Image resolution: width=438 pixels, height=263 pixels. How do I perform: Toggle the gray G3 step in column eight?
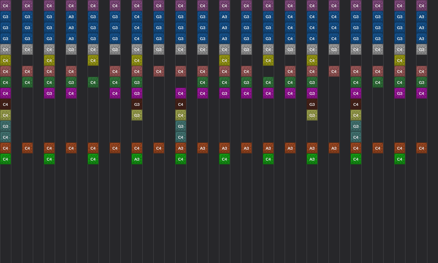(x=159, y=49)
